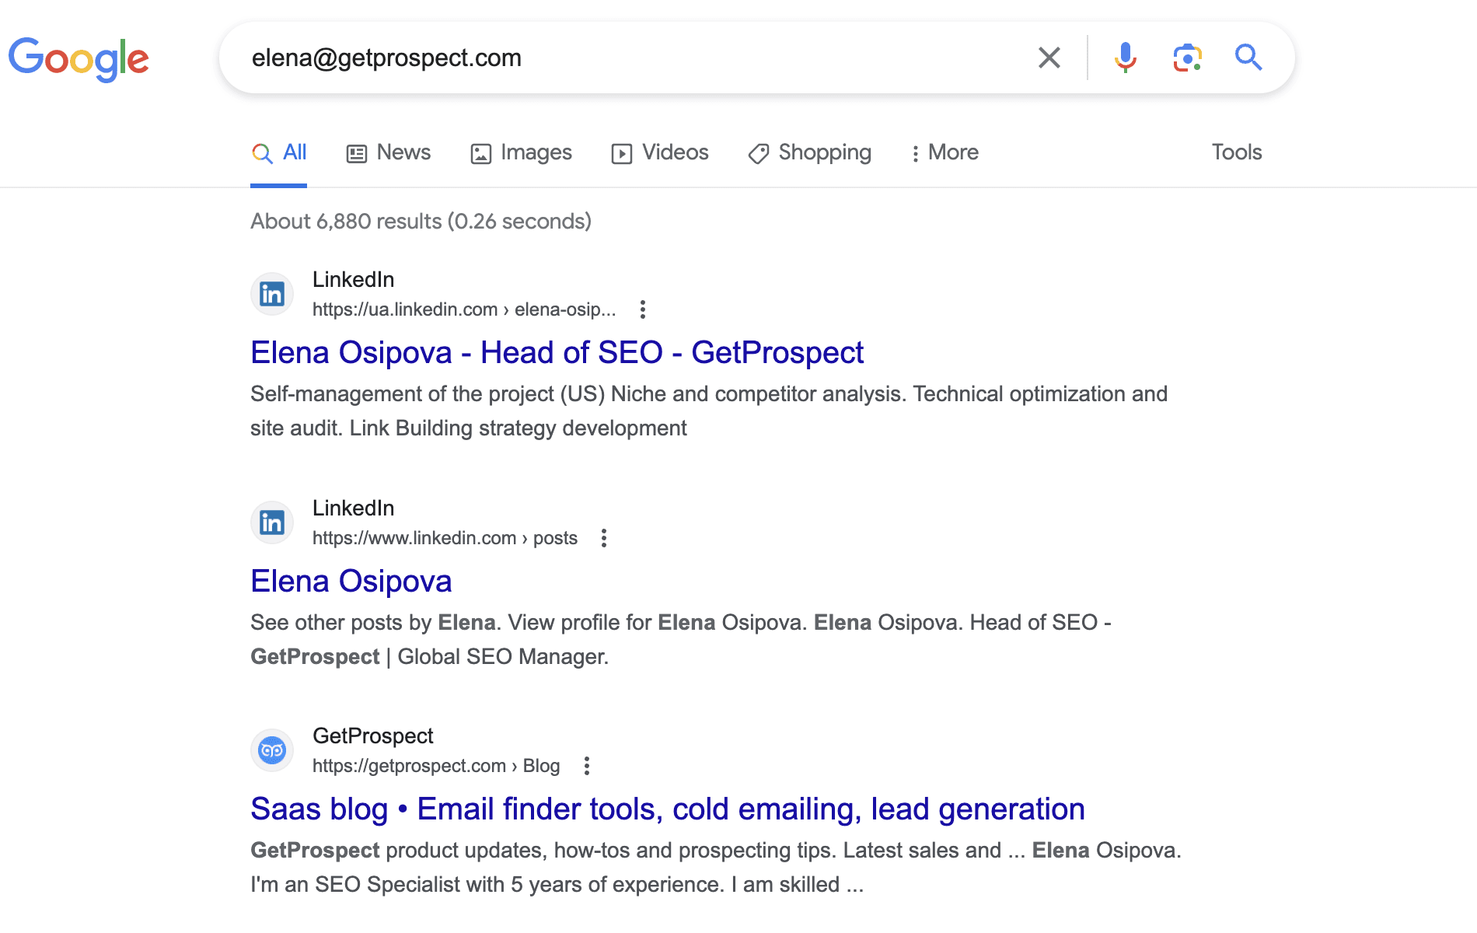Start a voice search with the microphone icon
This screenshot has width=1477, height=933.
[x=1124, y=57]
